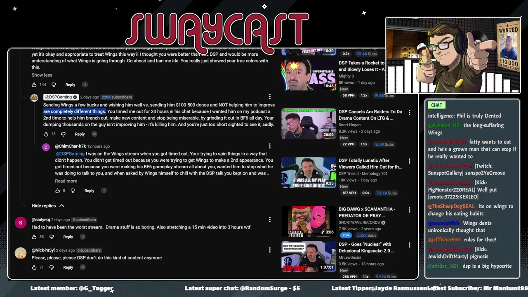Screen dimensions: 528x297
Task: Click the 2.8x blue multiplier badge
Action: [346, 235]
